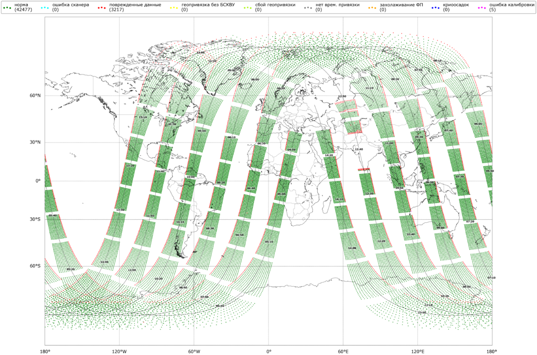Click the 0° longitude label on bottom axis
The height and width of the screenshot is (355, 537).
[268, 350]
